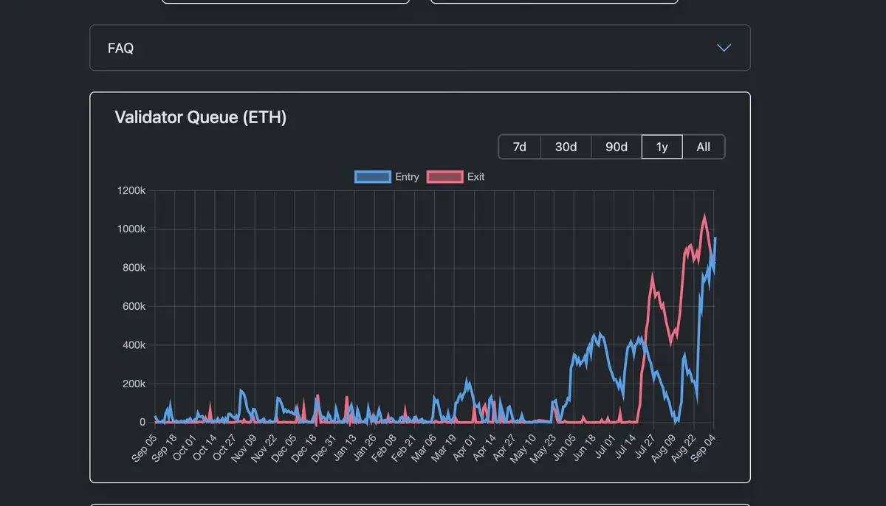Click the Sep 05 x-axis date
886x506 pixels.
pyautogui.click(x=144, y=448)
